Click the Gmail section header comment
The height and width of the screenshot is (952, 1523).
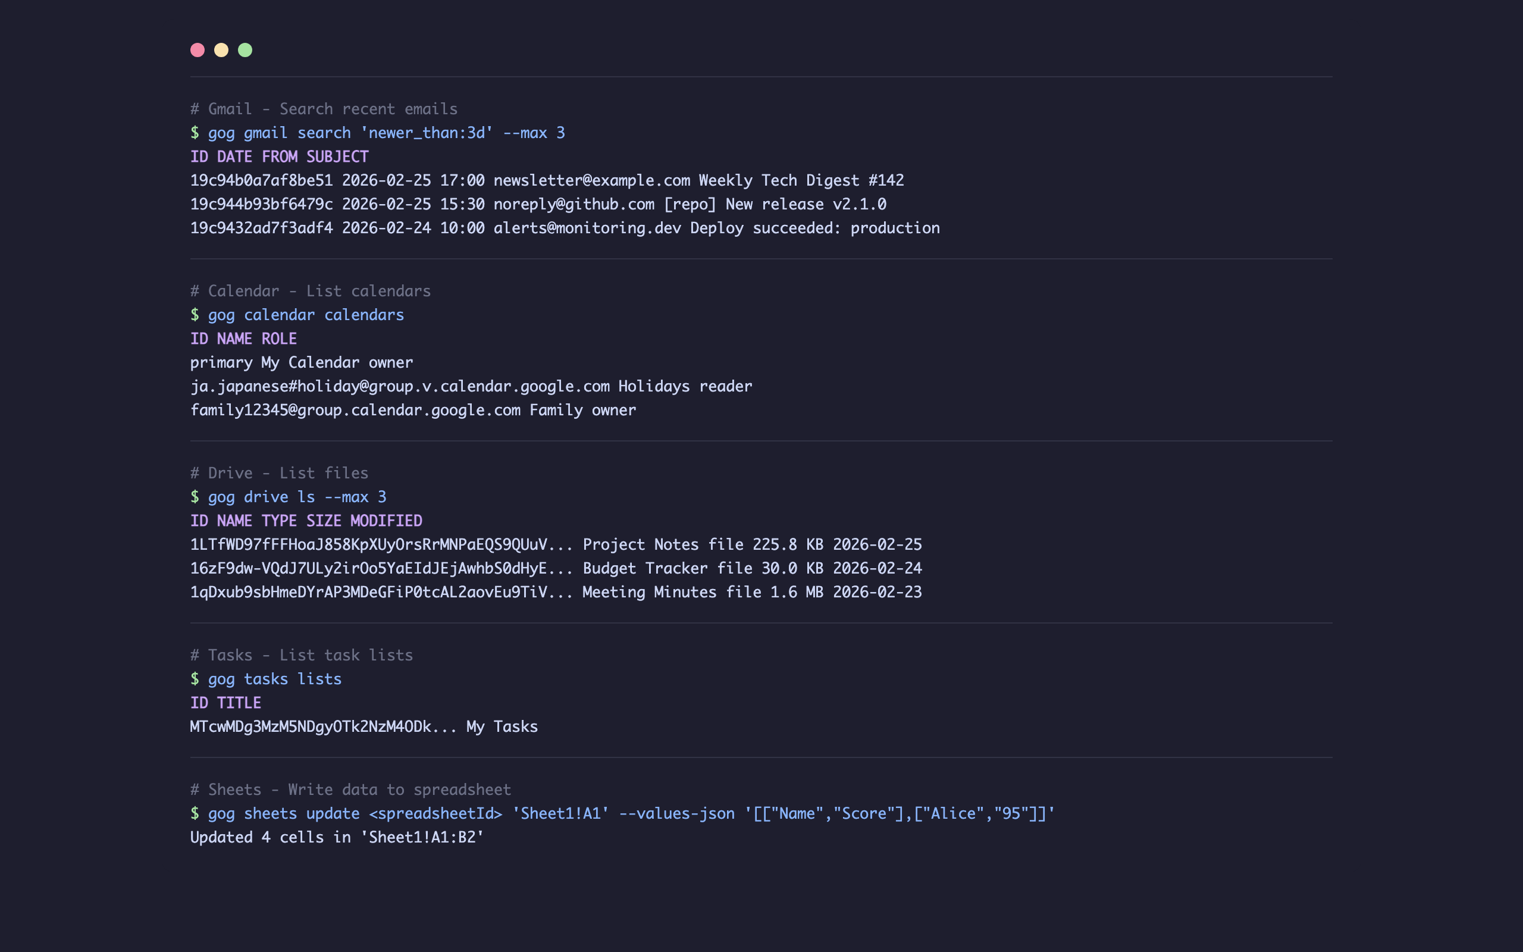point(324,108)
